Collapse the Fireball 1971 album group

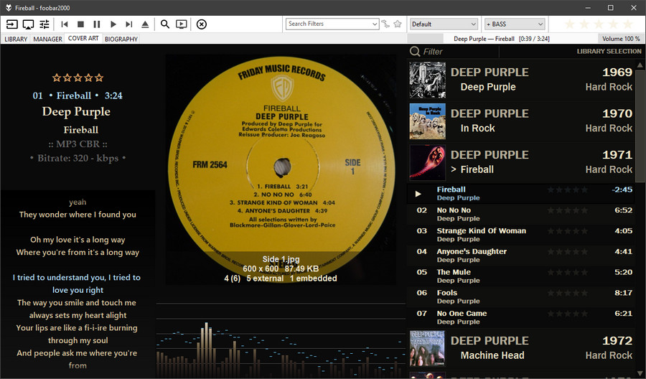(x=521, y=162)
